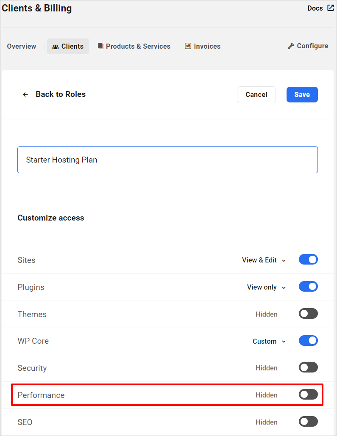Switch to the Overview tab
Image resolution: width=337 pixels, height=436 pixels.
tap(21, 46)
